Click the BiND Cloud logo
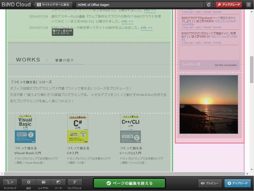This screenshot has width=254, height=191. click(16, 5)
